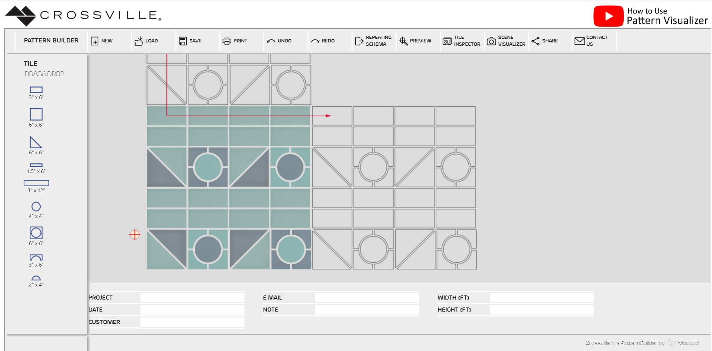Choose the 4" x 4" circle tile
This screenshot has width=712, height=351.
click(36, 206)
